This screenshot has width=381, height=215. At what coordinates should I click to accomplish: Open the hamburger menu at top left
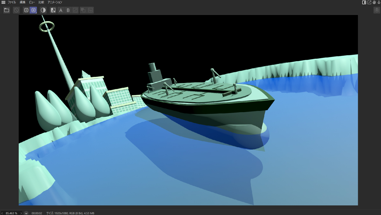tap(3, 2)
